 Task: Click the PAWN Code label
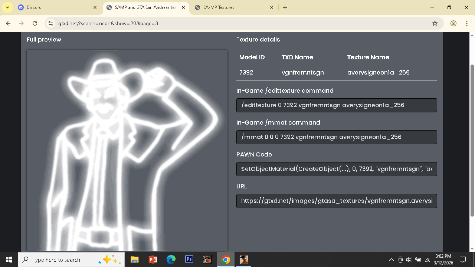[254, 155]
